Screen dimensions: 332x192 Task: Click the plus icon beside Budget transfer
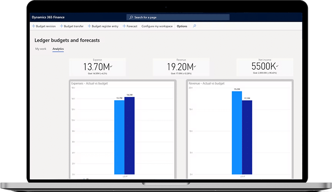tap(62, 26)
